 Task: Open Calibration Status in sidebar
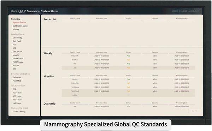(x=20, y=26)
